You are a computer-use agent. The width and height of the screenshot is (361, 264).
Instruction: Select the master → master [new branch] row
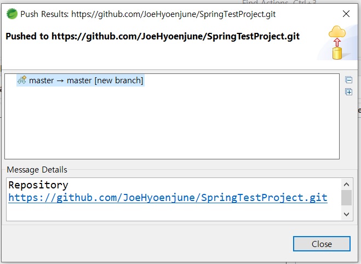point(81,81)
